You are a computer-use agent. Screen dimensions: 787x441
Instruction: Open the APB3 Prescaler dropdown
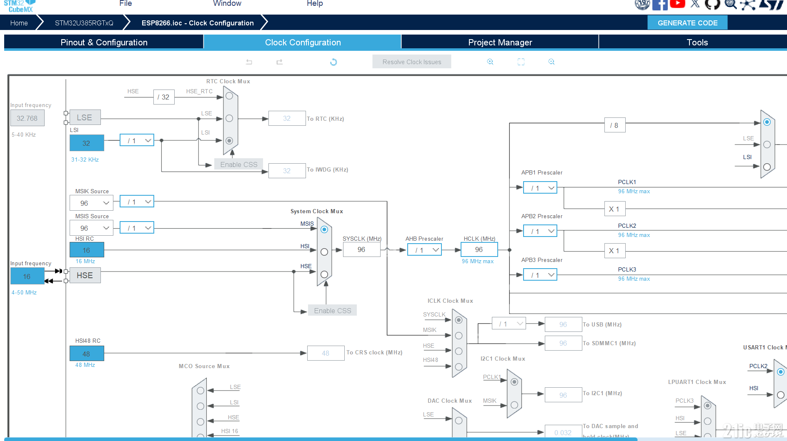[540, 275]
